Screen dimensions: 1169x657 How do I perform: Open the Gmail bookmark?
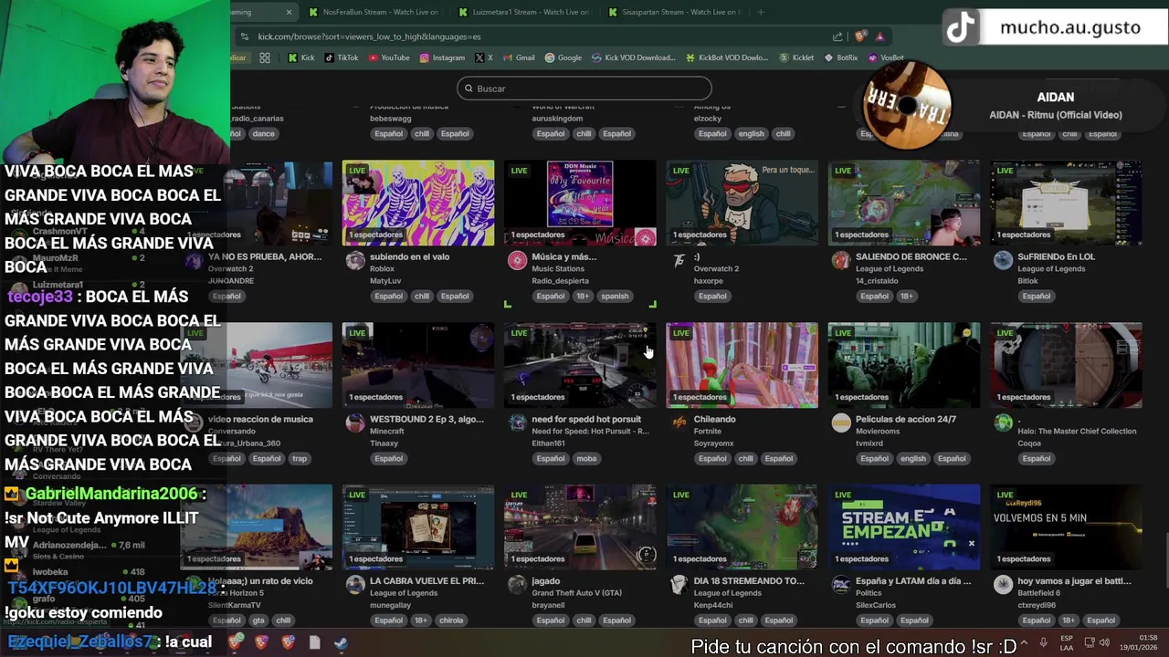[x=519, y=57]
